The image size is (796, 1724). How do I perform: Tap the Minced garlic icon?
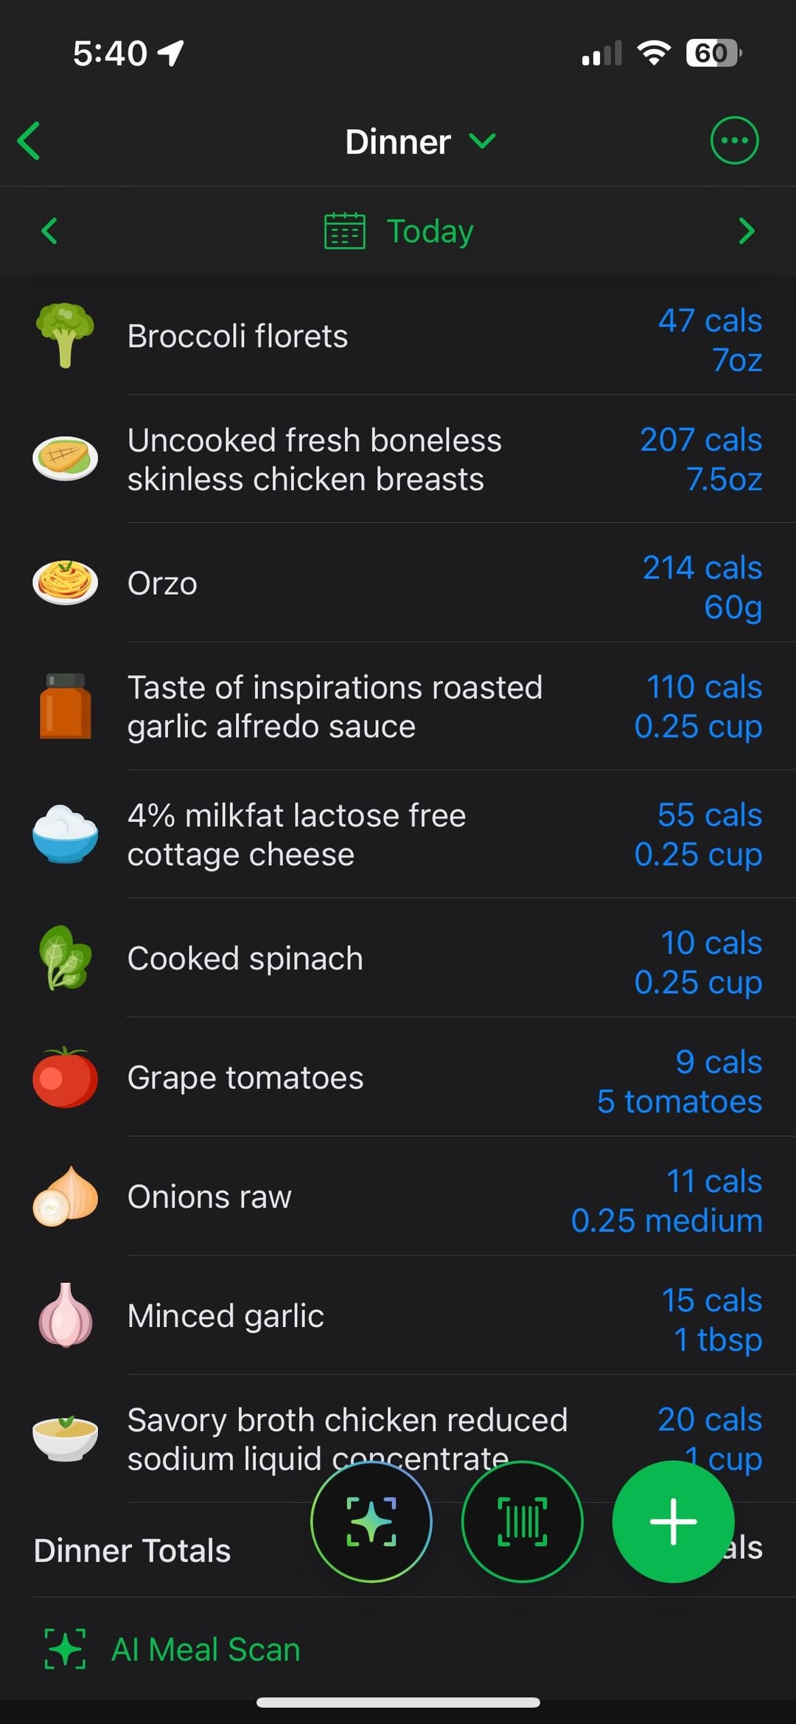[66, 1315]
